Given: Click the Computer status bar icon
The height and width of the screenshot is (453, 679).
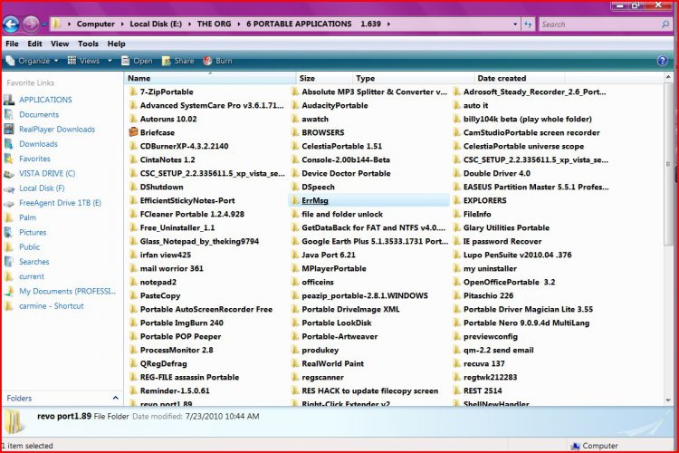Looking at the screenshot, I should click(576, 446).
